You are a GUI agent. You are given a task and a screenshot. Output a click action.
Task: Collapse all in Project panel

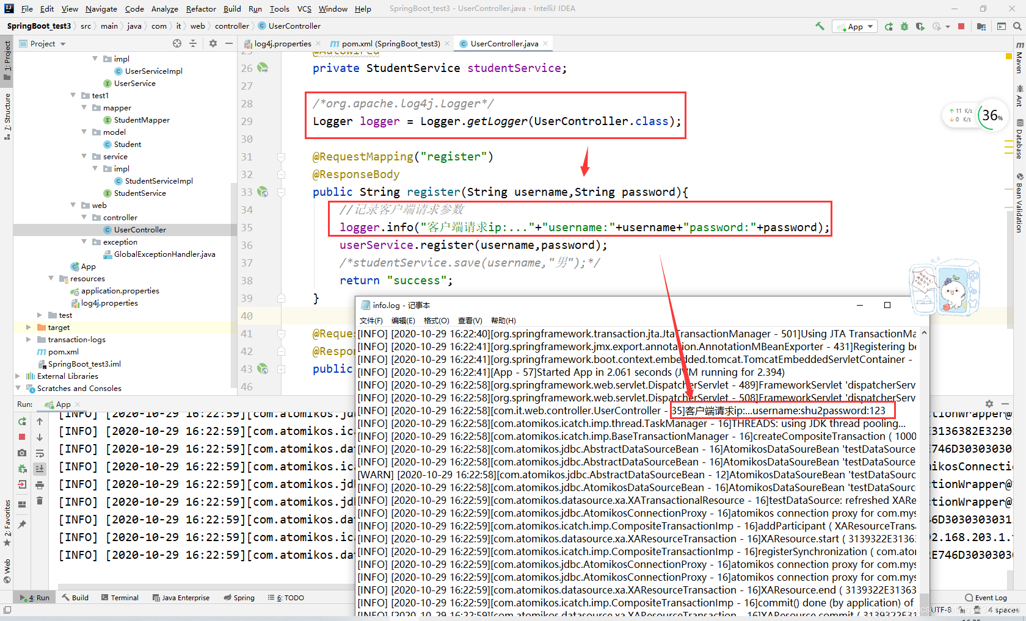[x=193, y=43]
